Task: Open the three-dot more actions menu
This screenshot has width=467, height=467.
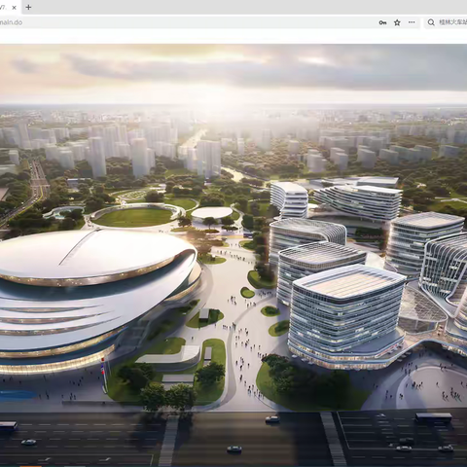Action: point(412,22)
